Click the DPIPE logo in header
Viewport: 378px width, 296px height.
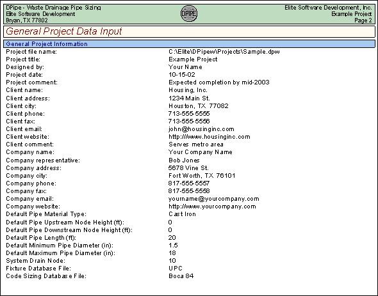point(189,13)
